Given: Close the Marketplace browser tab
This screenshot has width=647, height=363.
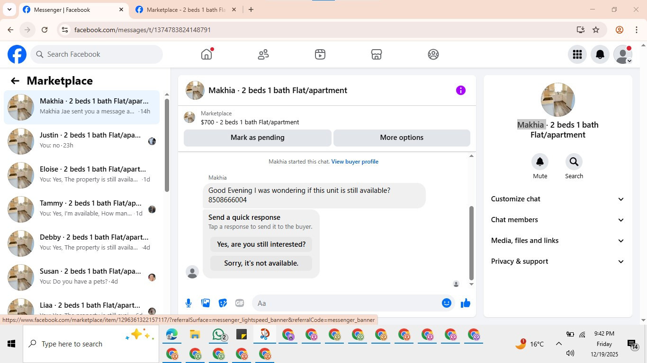Looking at the screenshot, I should (234, 9).
